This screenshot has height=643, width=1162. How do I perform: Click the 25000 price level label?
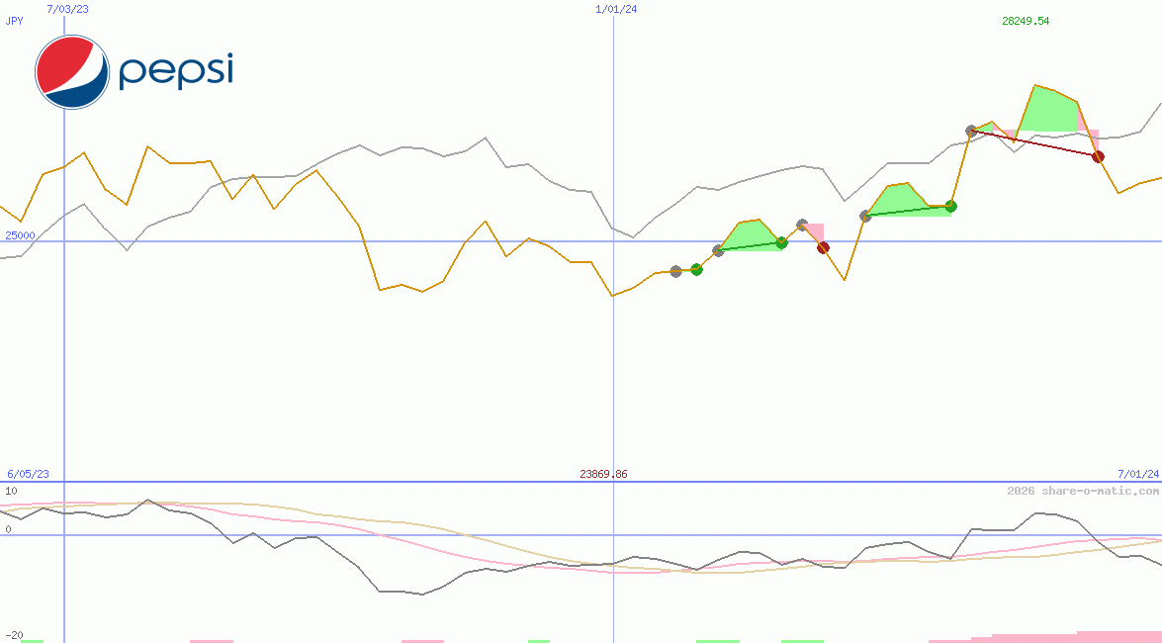20,235
